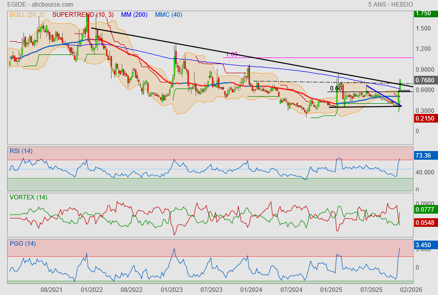Select the PGO (14) panel label

(22, 244)
